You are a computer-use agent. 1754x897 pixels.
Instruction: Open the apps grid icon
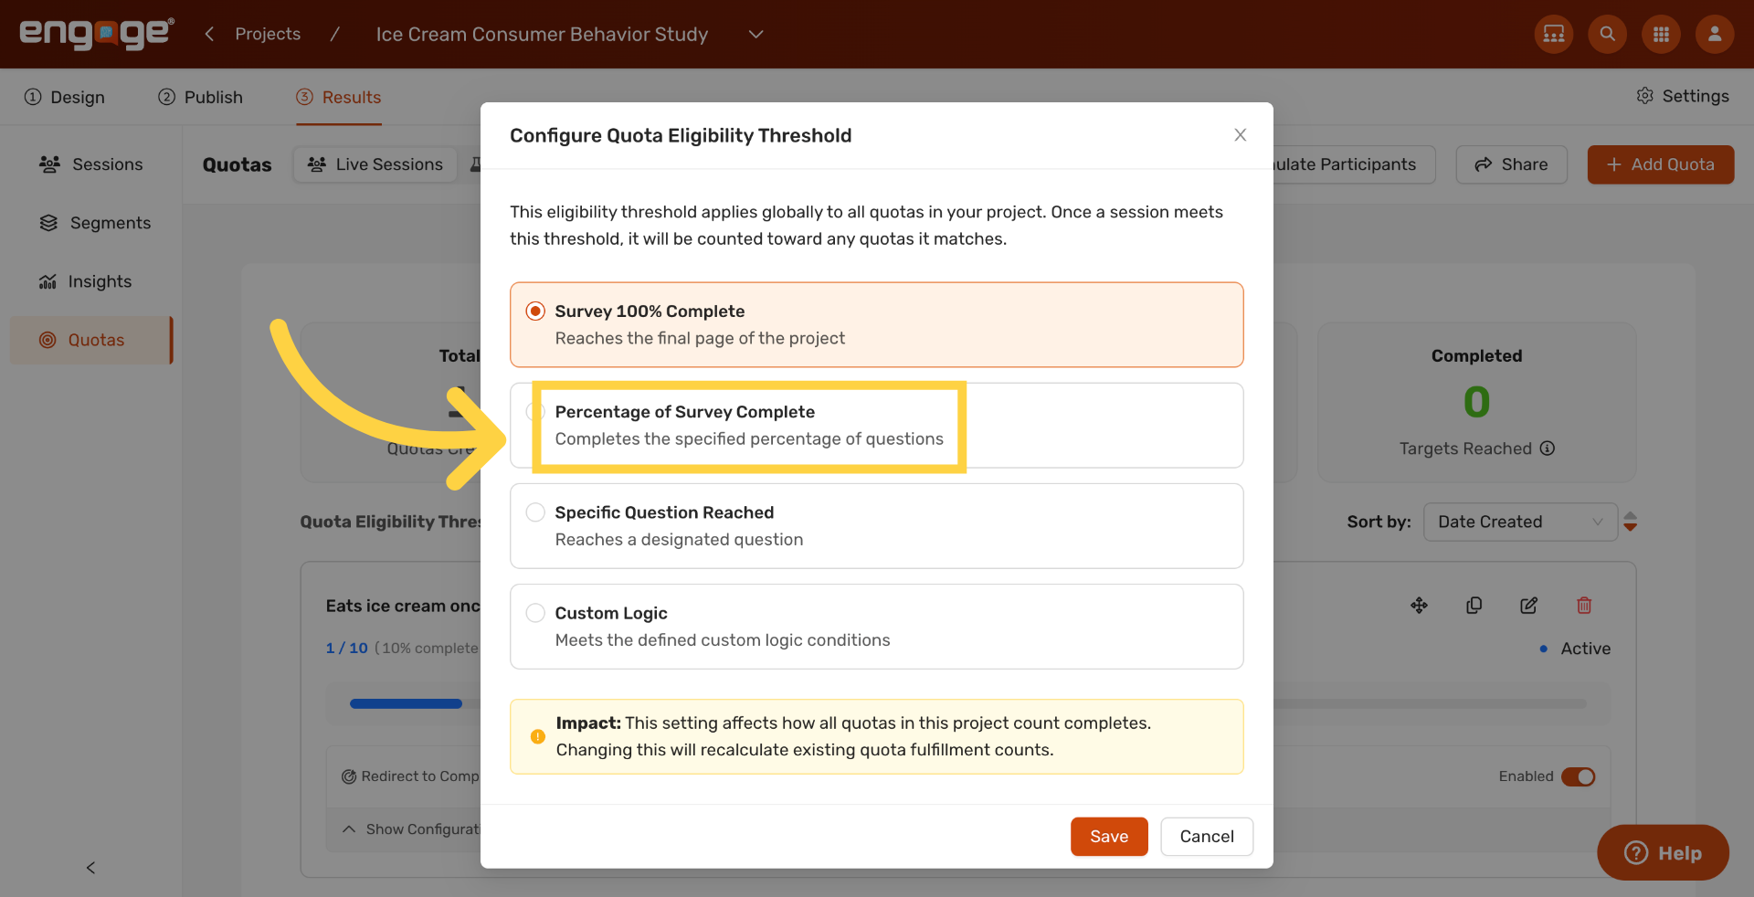click(x=1661, y=34)
